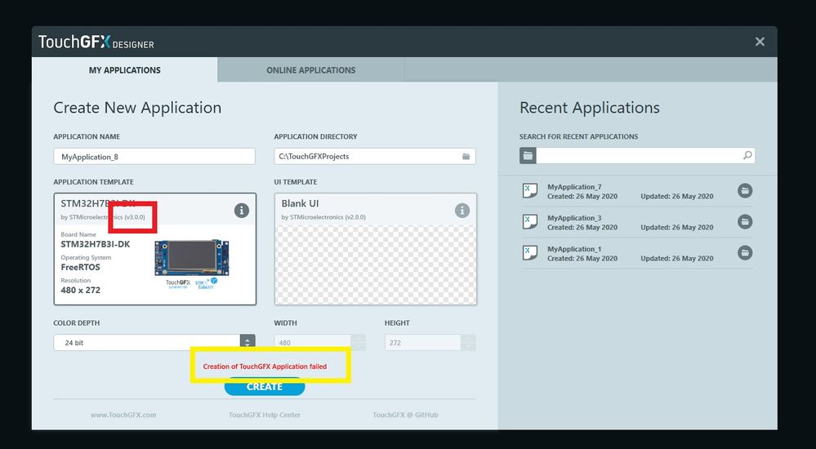
Task: Click the folder icon beside search field
Action: click(528, 156)
